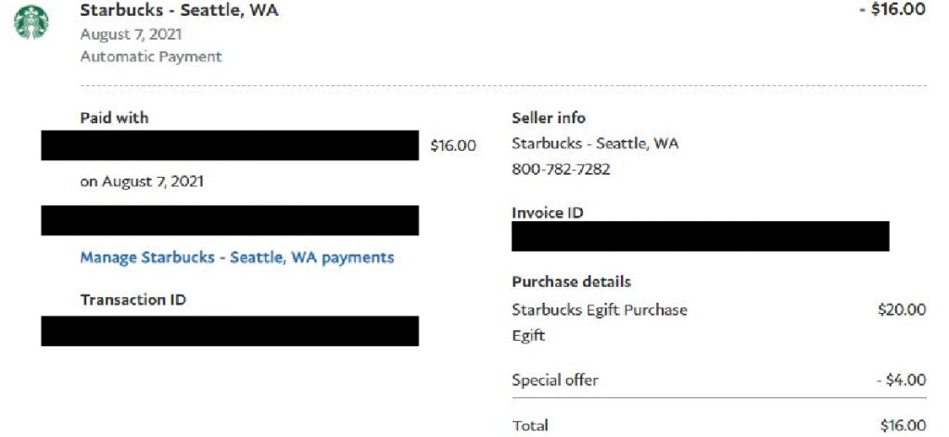This screenshot has width=949, height=437.
Task: Click the Starbucks Egift Purchase item
Action: tap(600, 309)
